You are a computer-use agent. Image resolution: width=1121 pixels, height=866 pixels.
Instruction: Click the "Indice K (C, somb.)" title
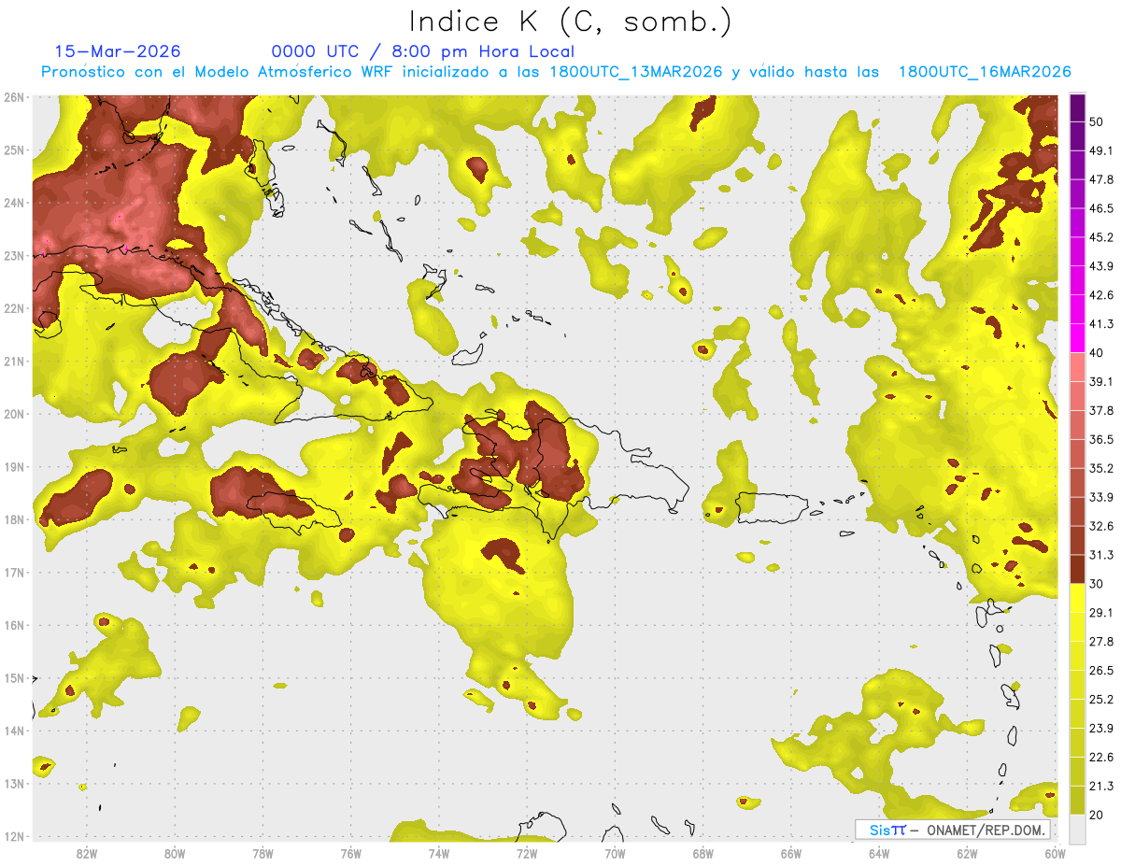[570, 21]
